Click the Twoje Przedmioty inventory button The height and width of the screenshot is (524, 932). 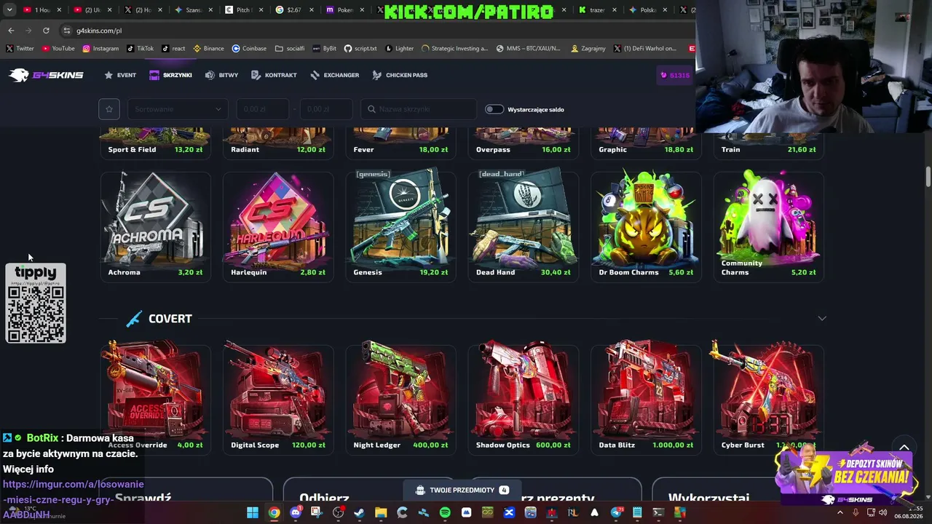[462, 491]
